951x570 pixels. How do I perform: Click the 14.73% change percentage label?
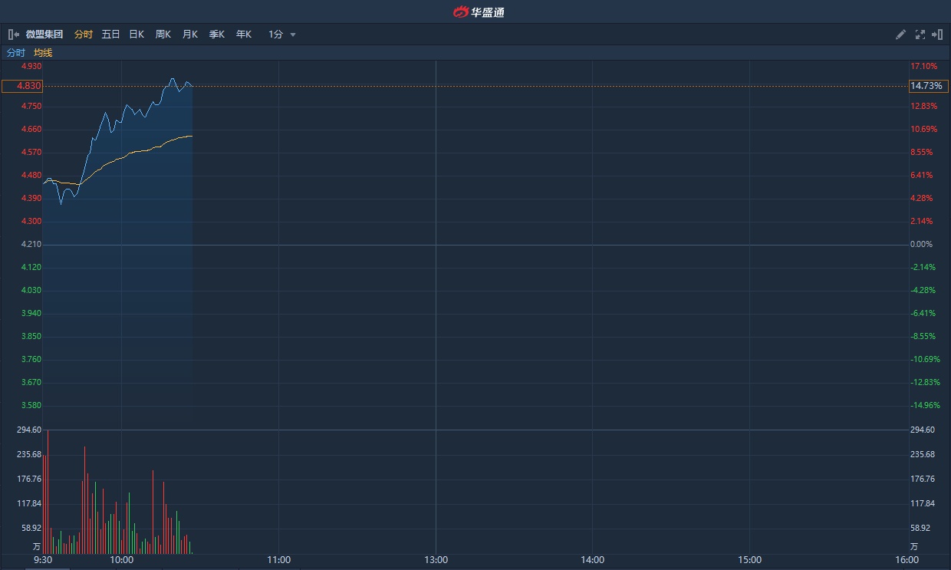click(928, 86)
